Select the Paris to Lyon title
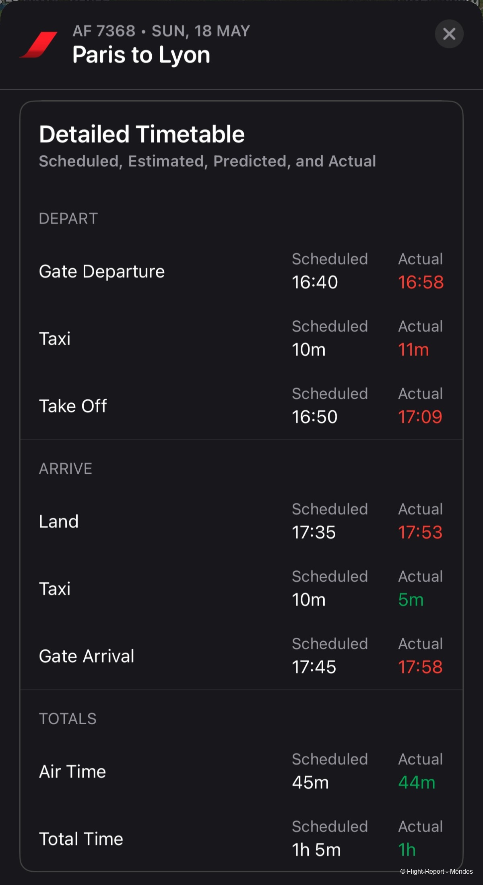The height and width of the screenshot is (885, 483). [141, 55]
